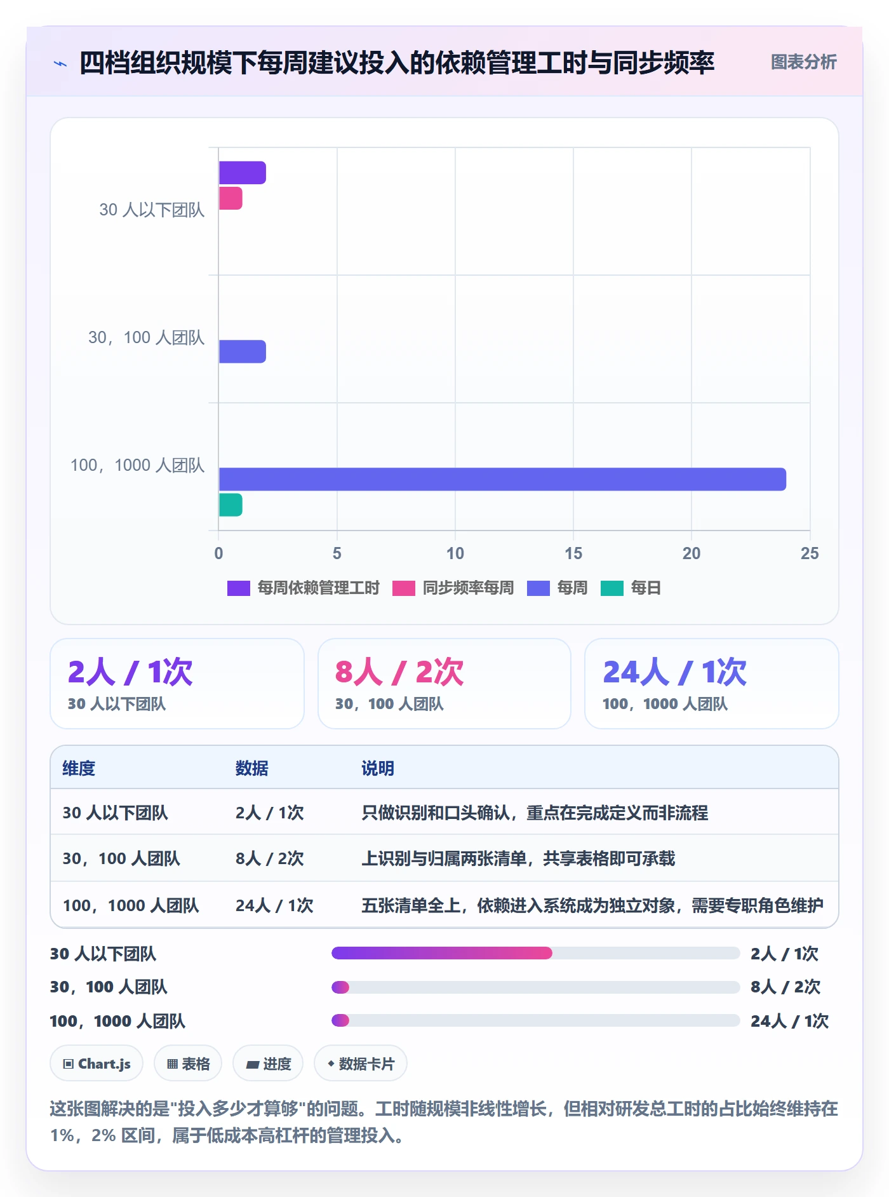The height and width of the screenshot is (1197, 889).
Task: Click the purple bar for 30 人以下团队
Action: point(243,173)
